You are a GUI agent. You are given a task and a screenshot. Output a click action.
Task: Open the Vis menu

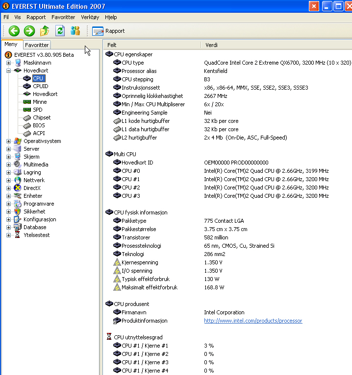click(x=18, y=17)
